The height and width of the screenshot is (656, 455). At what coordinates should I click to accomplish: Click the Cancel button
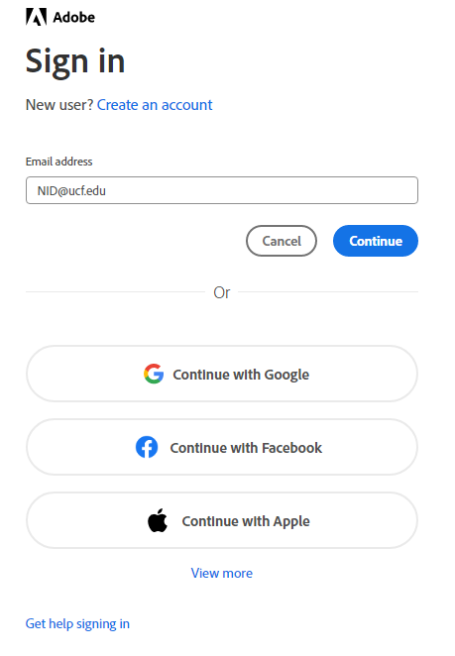(282, 241)
